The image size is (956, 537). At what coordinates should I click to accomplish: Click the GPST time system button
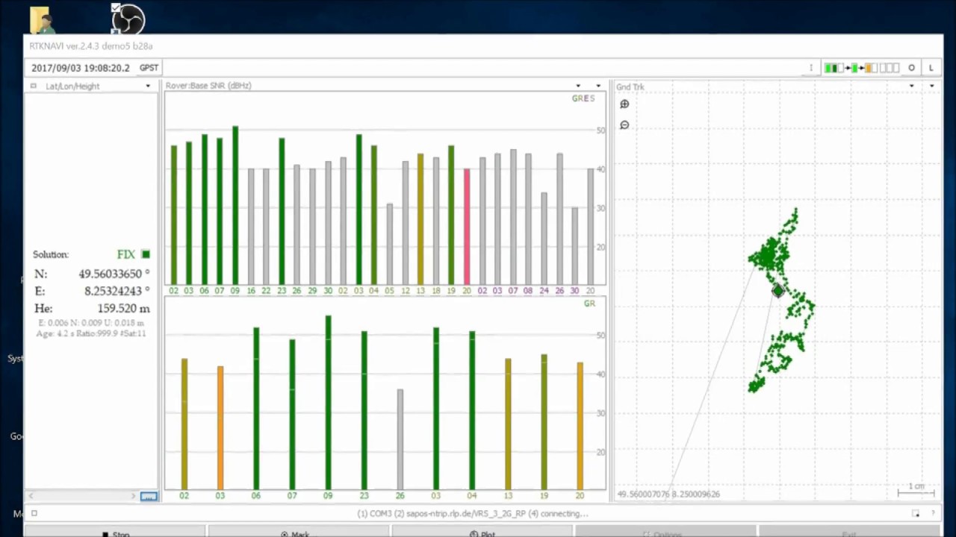click(149, 68)
